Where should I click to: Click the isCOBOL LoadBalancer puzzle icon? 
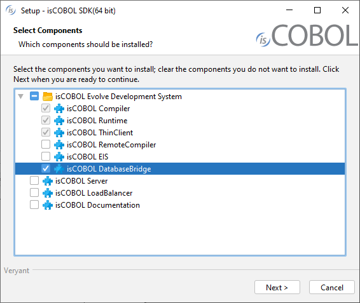[48, 193]
